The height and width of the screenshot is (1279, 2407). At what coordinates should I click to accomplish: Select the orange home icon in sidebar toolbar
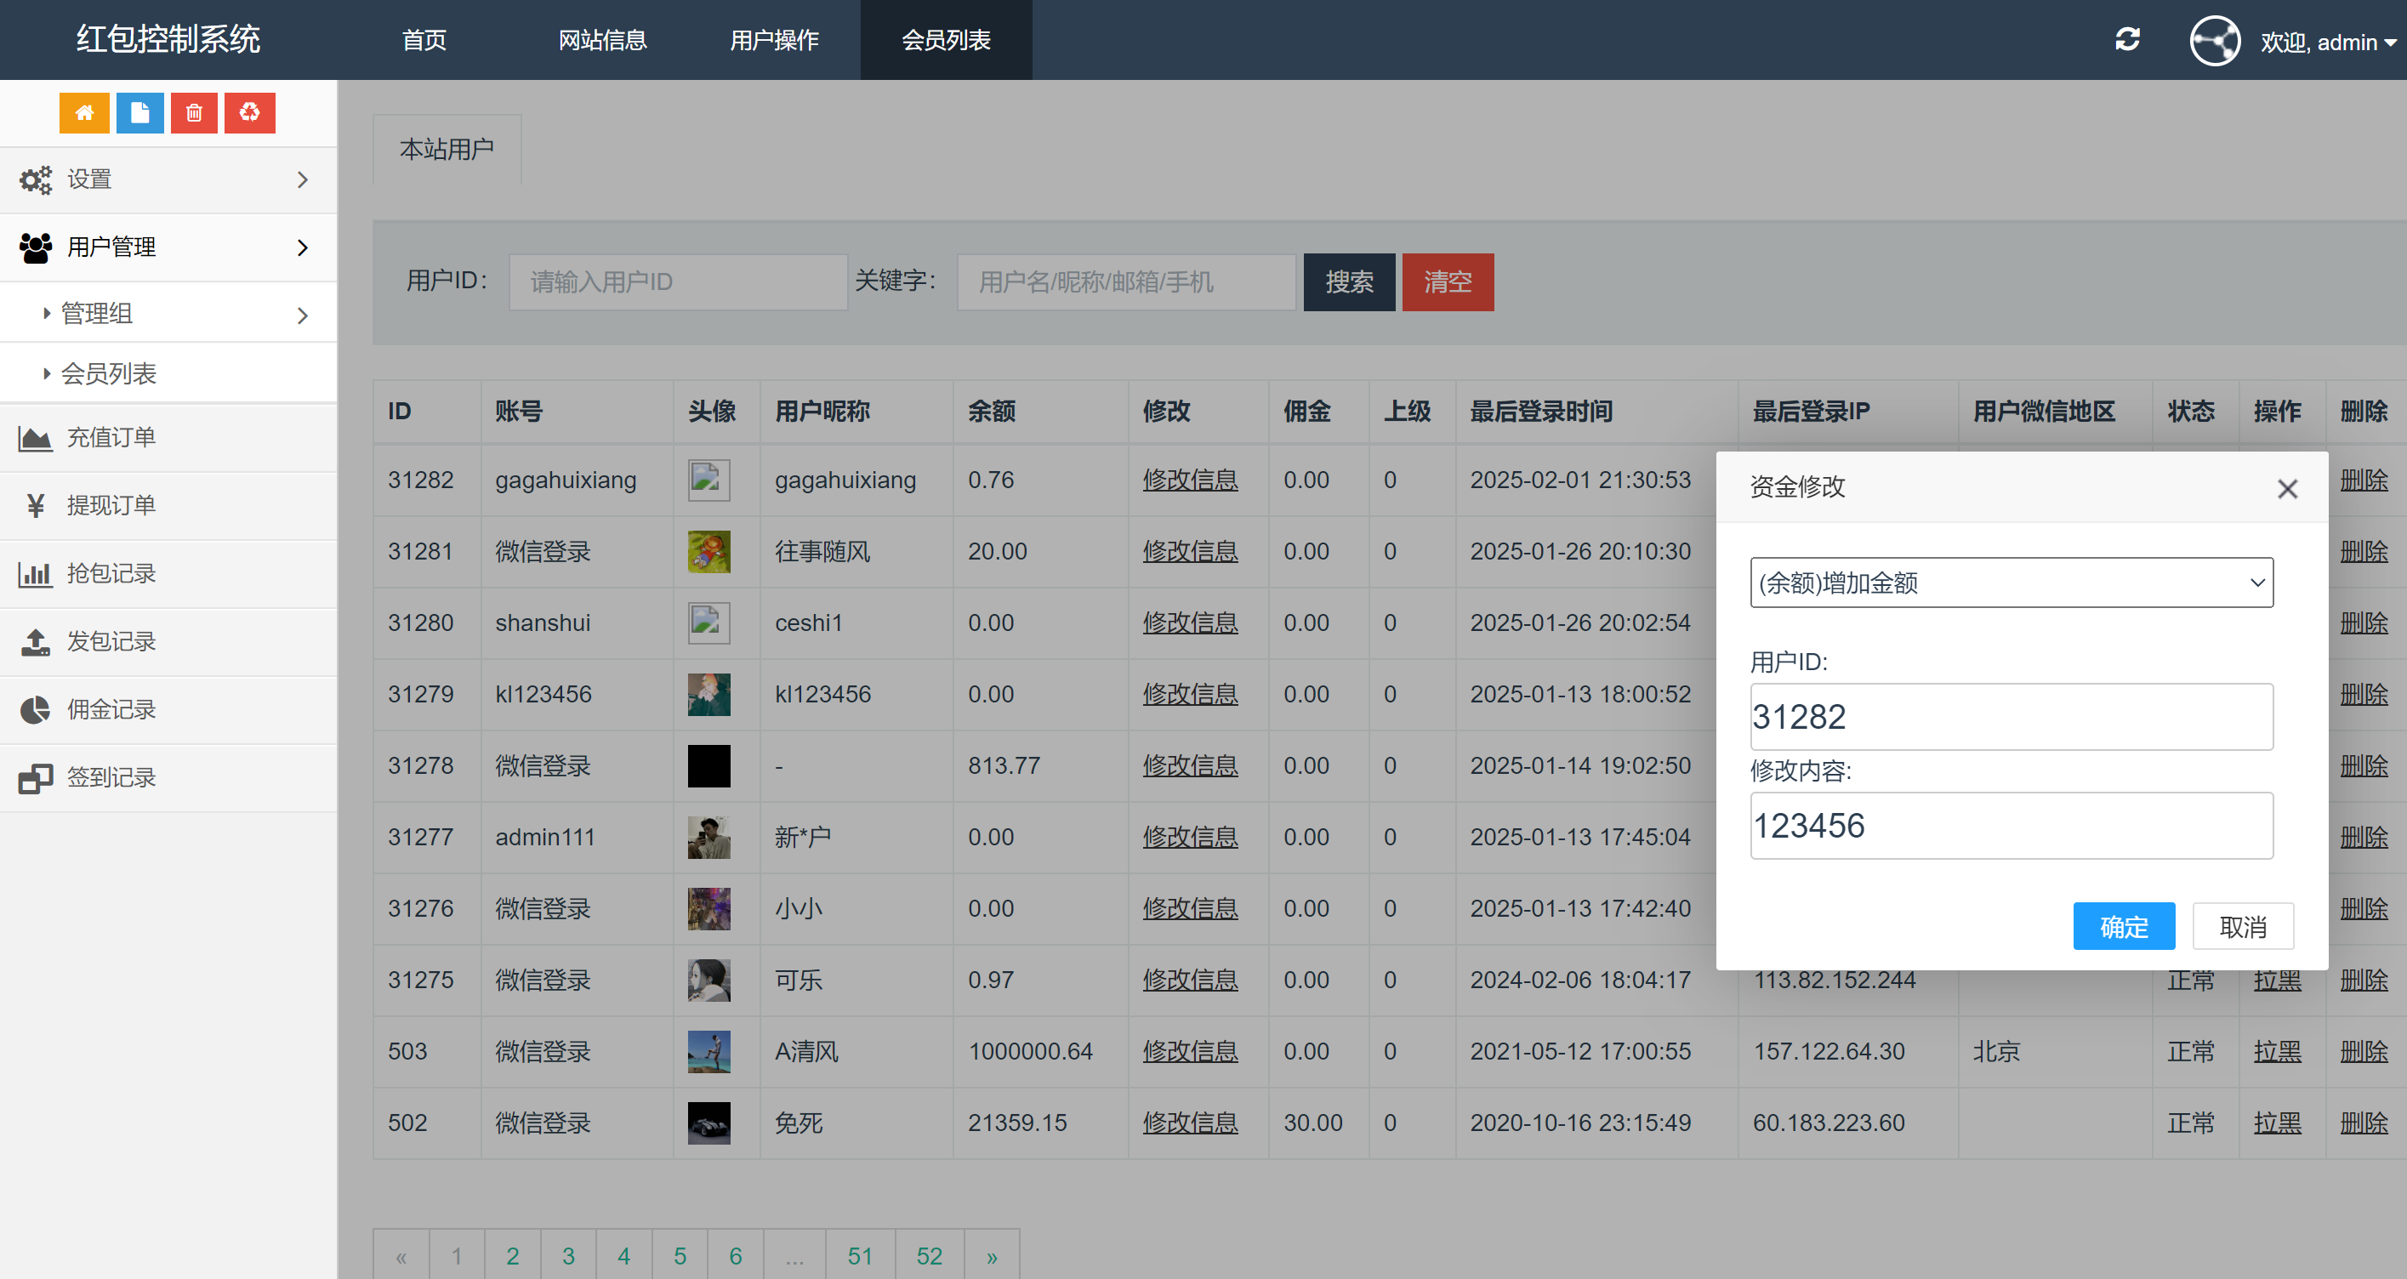(x=84, y=112)
